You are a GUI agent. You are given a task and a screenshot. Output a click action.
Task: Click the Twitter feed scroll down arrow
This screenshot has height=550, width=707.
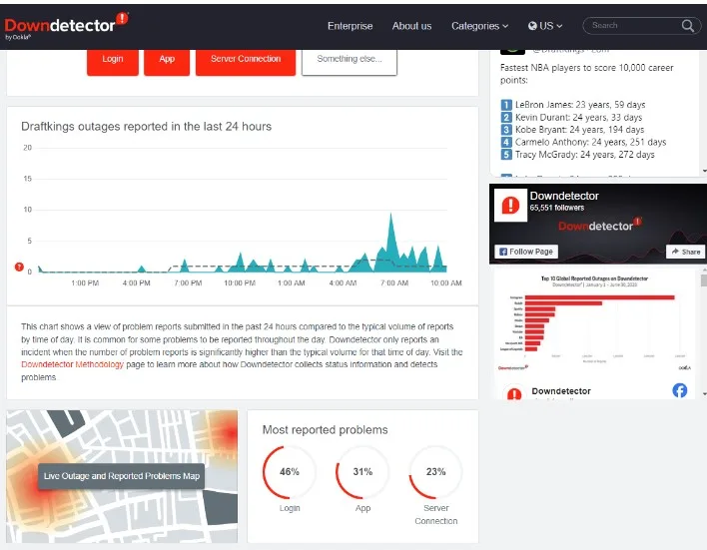pos(704,171)
